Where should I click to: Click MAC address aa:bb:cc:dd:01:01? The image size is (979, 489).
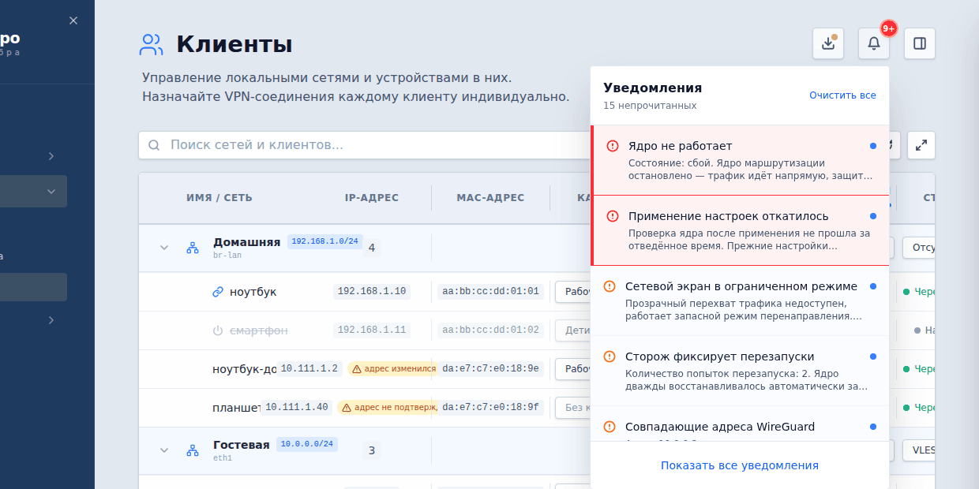pos(490,292)
